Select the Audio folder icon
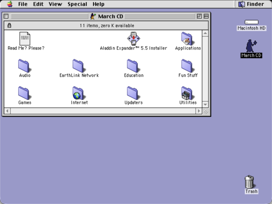The height and width of the screenshot is (204, 272). coord(25,66)
